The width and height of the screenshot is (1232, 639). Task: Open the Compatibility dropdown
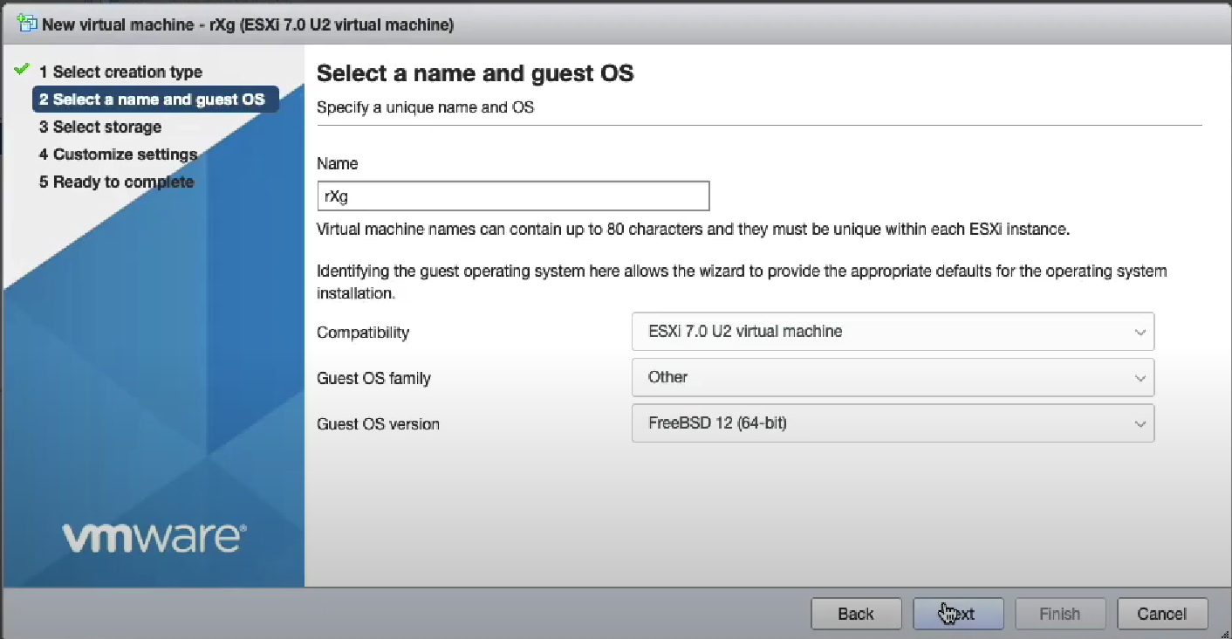click(x=893, y=332)
